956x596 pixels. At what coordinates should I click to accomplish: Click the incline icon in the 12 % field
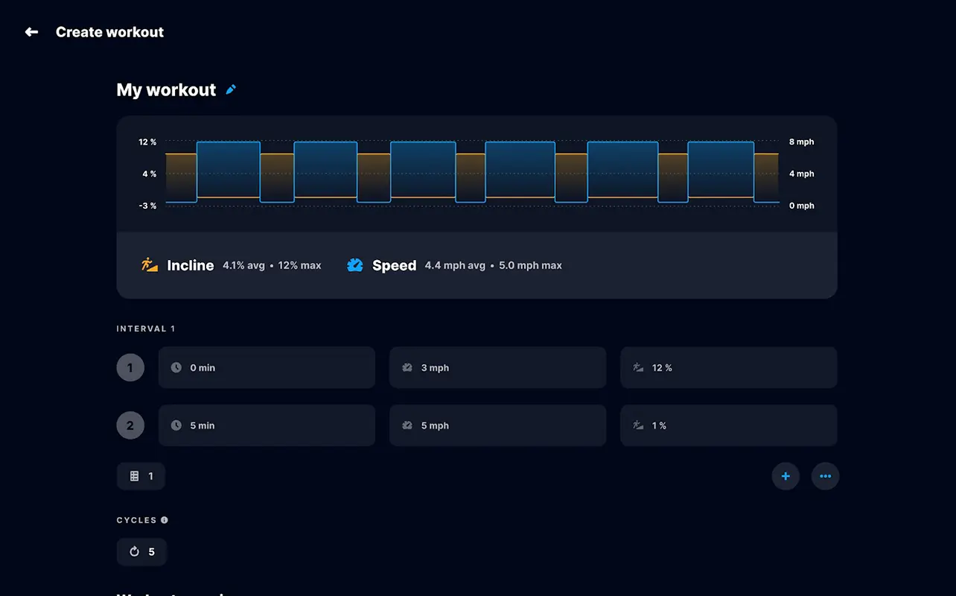click(x=638, y=367)
